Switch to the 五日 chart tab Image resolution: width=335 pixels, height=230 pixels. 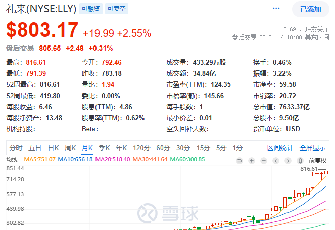tap(35, 148)
